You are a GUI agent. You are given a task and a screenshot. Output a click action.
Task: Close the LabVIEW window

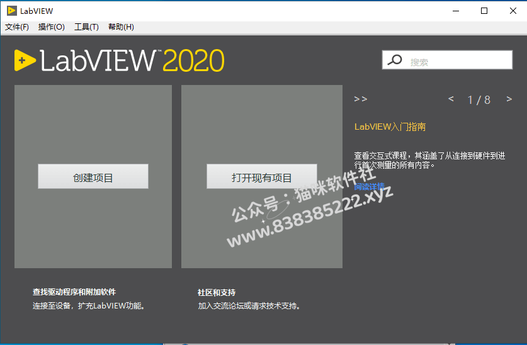tap(513, 11)
